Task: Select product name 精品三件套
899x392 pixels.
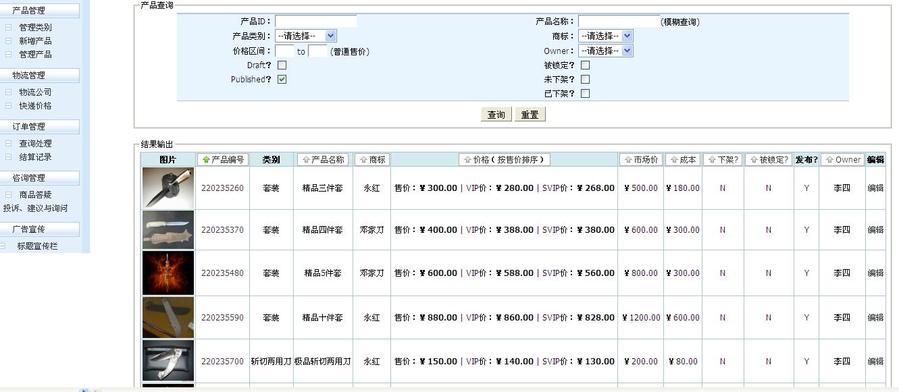Action: (x=323, y=188)
